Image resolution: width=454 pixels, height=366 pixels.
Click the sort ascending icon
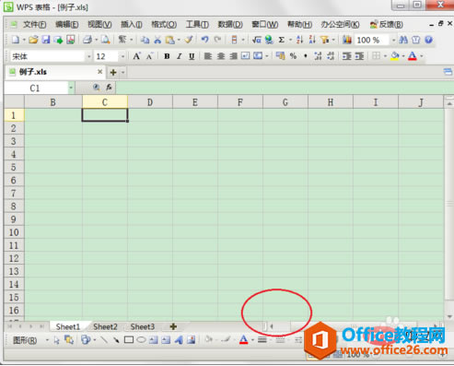[x=299, y=40]
